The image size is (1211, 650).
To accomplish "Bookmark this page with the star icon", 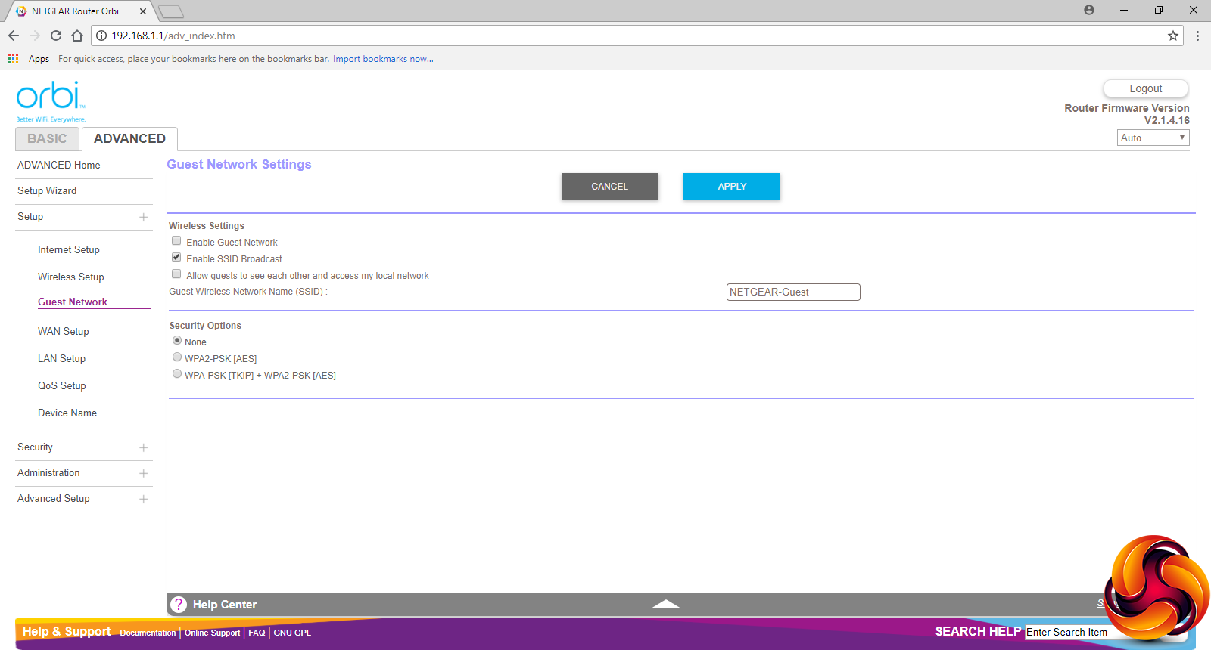I will pos(1173,36).
